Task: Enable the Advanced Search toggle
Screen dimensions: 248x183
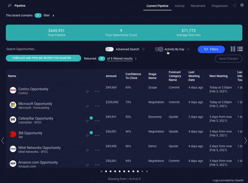Action: coord(110,49)
